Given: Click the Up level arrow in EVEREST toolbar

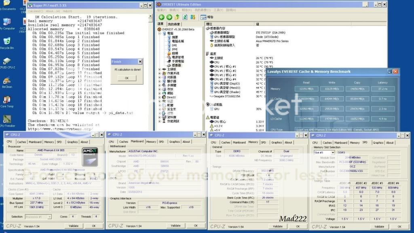Looking at the screenshot, I should point(177,17).
